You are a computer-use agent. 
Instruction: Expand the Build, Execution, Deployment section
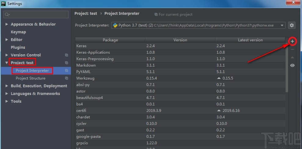pos(7,86)
